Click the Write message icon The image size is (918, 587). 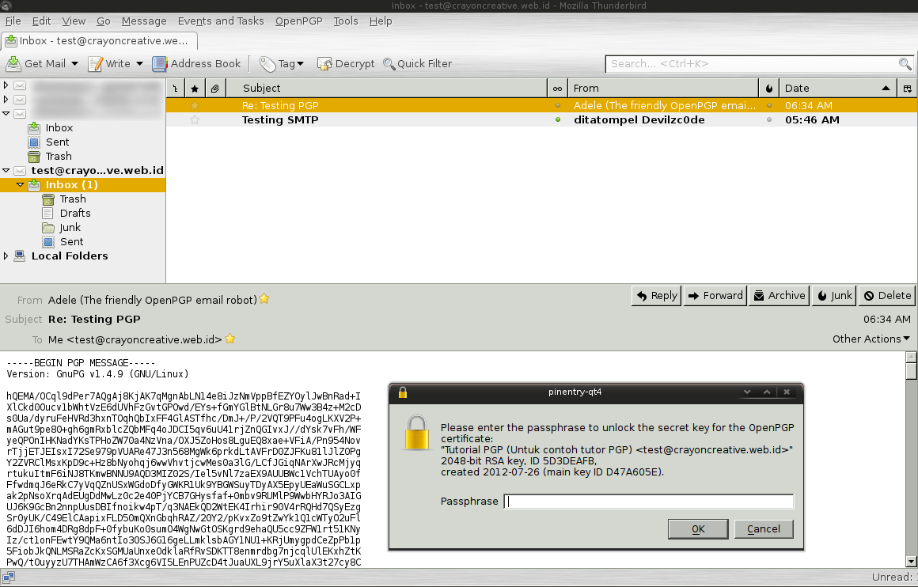coord(95,63)
